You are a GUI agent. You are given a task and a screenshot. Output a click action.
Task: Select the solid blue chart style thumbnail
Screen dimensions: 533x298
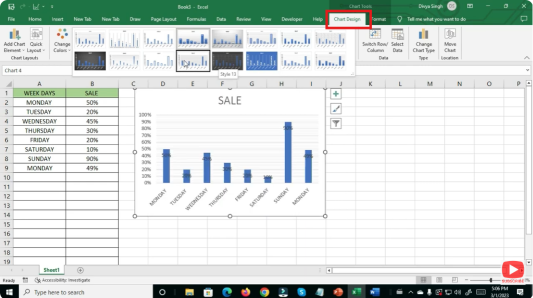[262, 61]
